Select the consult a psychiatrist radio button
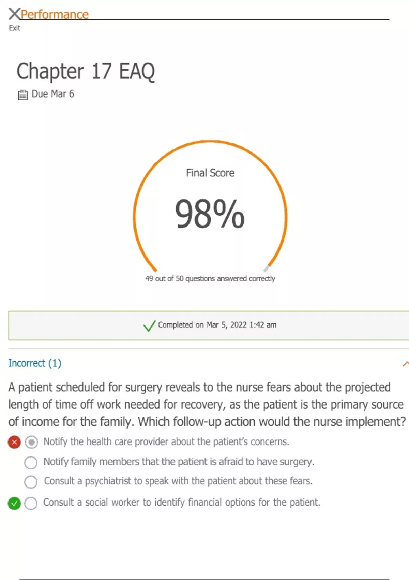The height and width of the screenshot is (580, 409). [31, 482]
